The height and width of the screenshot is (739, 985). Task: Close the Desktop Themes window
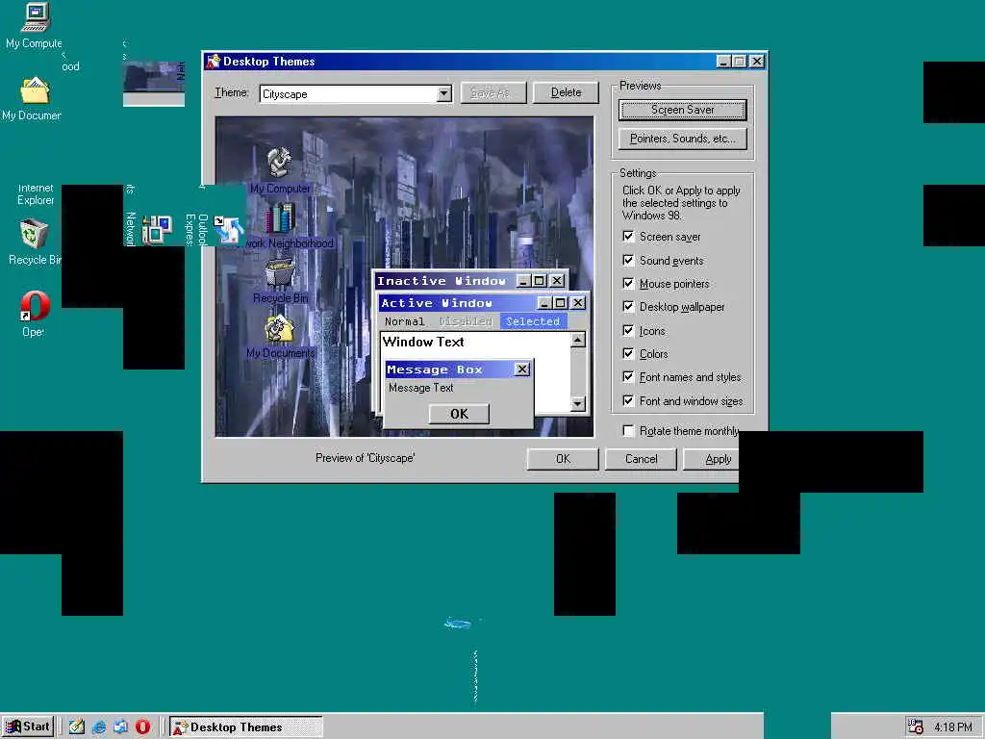click(757, 61)
